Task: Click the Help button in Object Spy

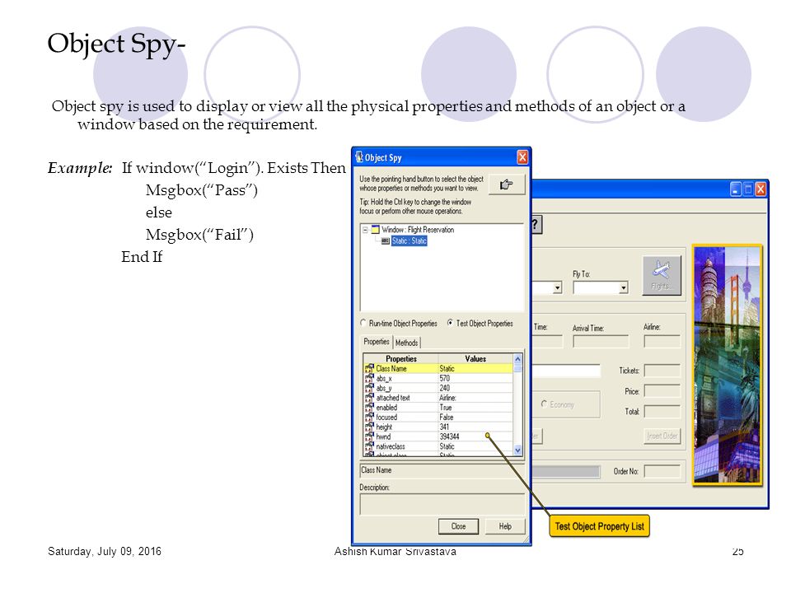Action: (505, 526)
